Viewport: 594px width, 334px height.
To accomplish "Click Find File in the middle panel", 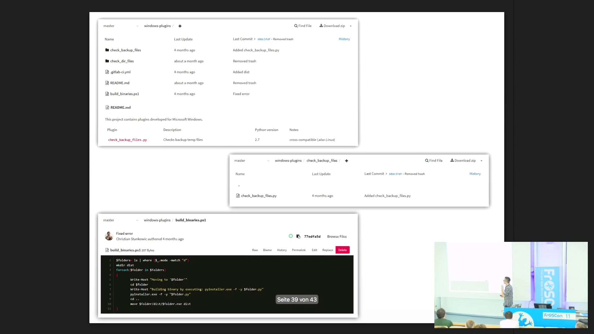I will [x=434, y=161].
